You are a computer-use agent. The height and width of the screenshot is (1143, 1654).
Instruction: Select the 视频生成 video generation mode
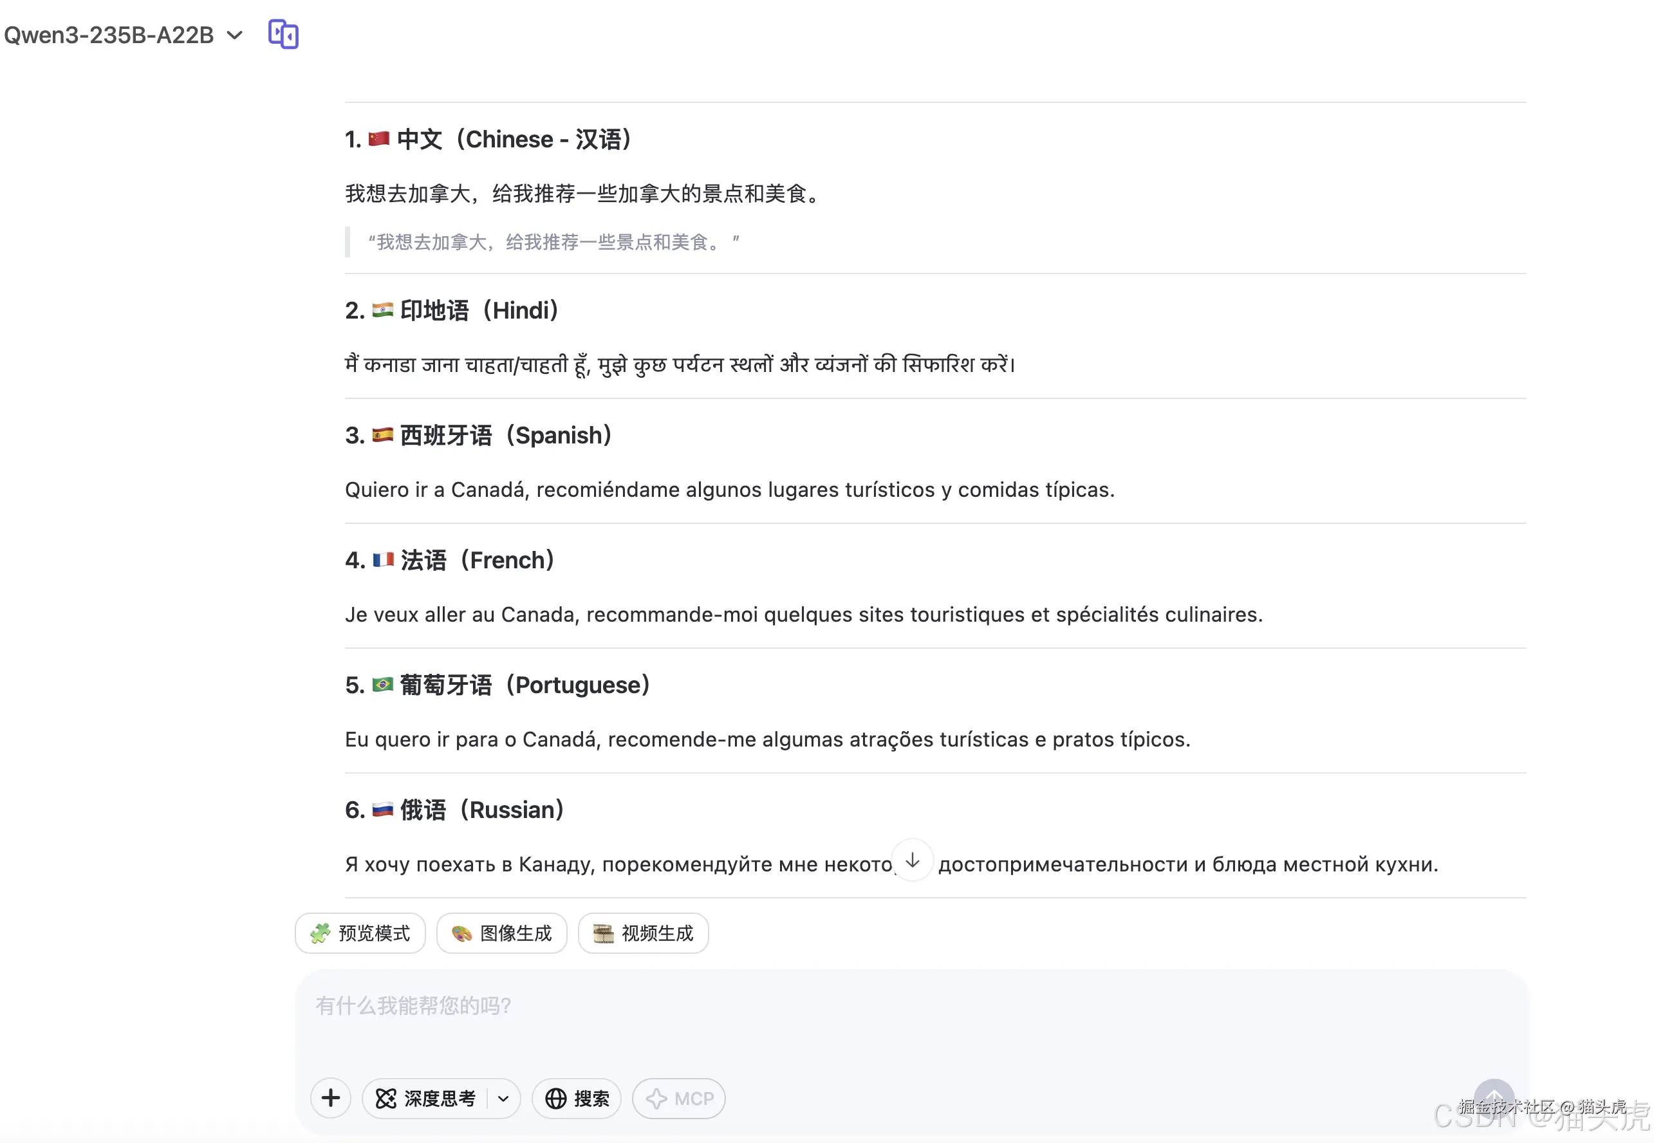tap(642, 933)
